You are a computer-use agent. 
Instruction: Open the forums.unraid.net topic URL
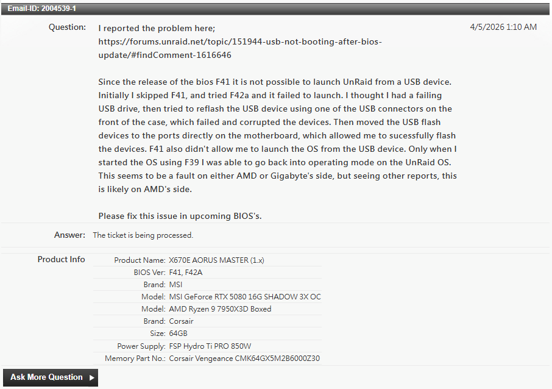[239, 48]
